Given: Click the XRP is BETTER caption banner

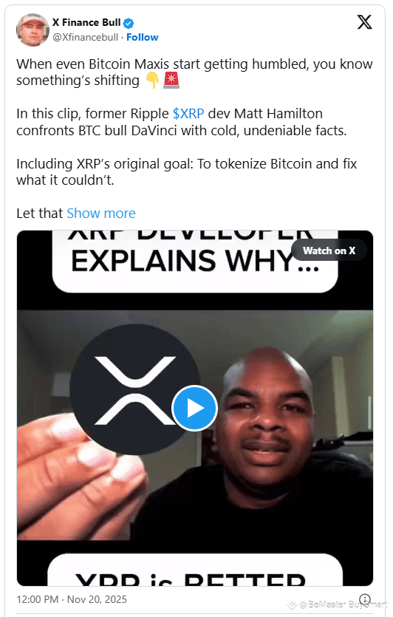Looking at the screenshot, I should [195, 570].
